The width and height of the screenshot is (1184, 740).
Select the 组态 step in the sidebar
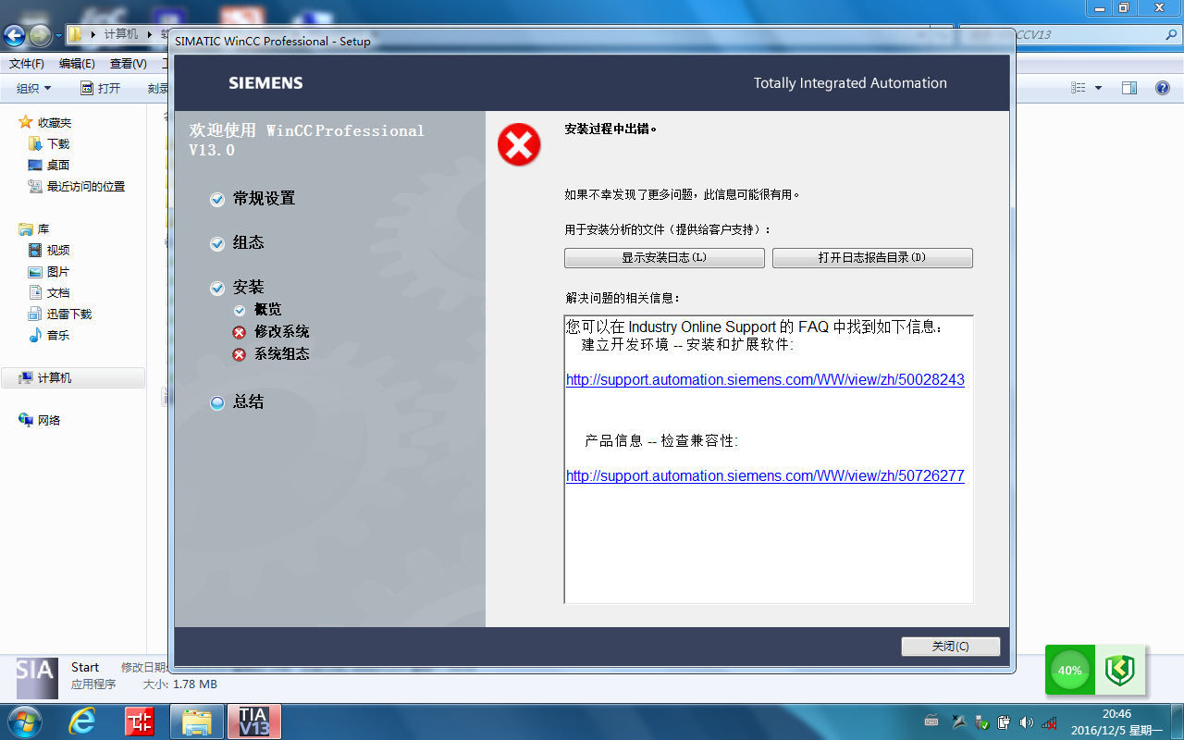tap(248, 242)
